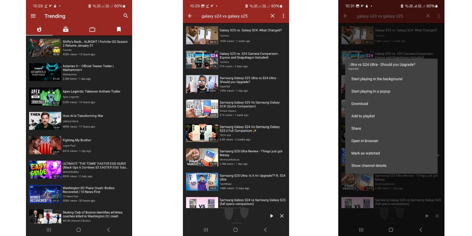Screen dimensions: 472x236
Task: Choose Show channel details
Action: (x=391, y=166)
